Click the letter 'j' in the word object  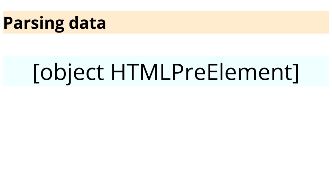pyautogui.click(x=70, y=74)
